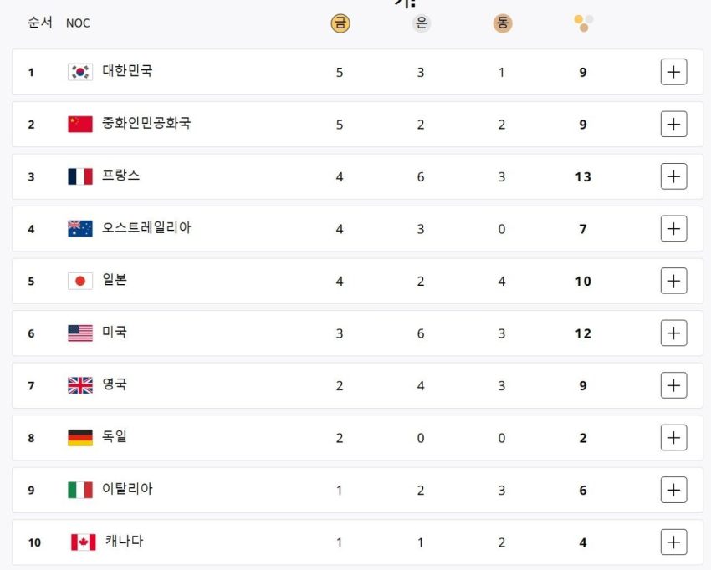
Task: Select the 캐나다 table row
Action: [357, 542]
